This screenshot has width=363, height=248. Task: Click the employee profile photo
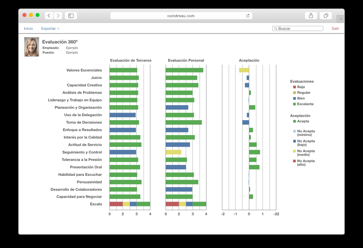pyautogui.click(x=31, y=47)
